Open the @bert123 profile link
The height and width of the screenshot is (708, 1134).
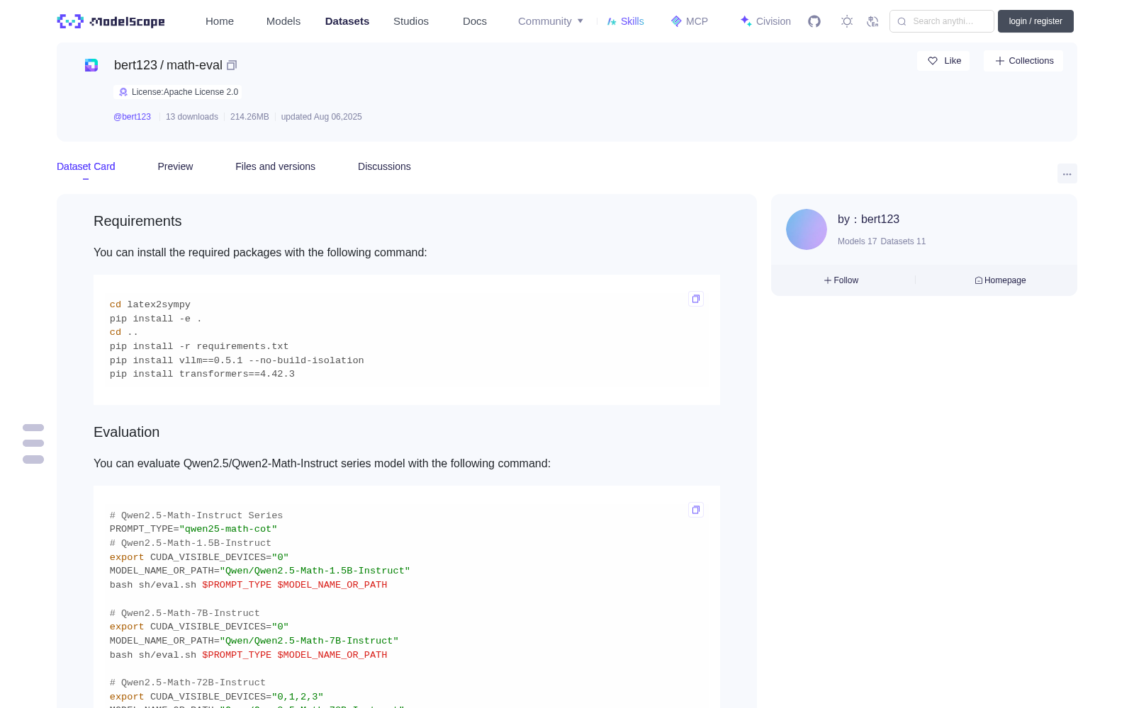pyautogui.click(x=132, y=117)
